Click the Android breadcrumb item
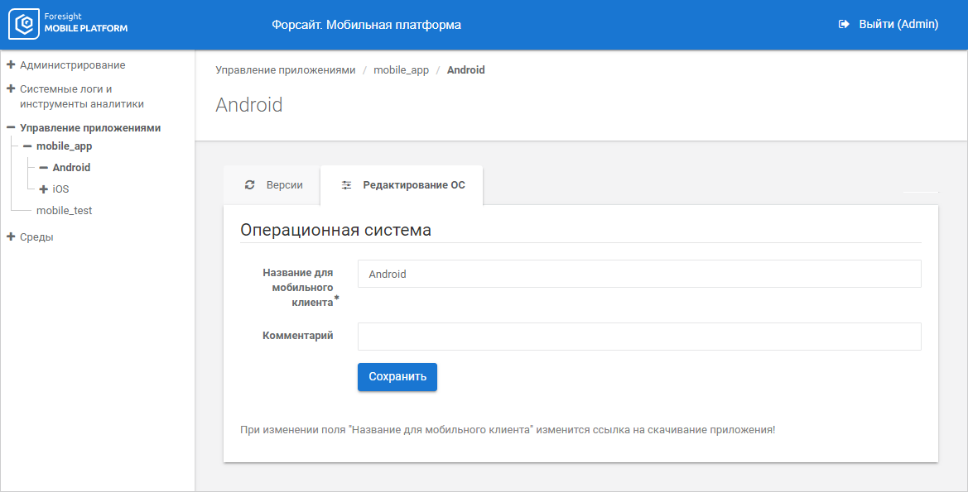968x492 pixels. click(465, 69)
